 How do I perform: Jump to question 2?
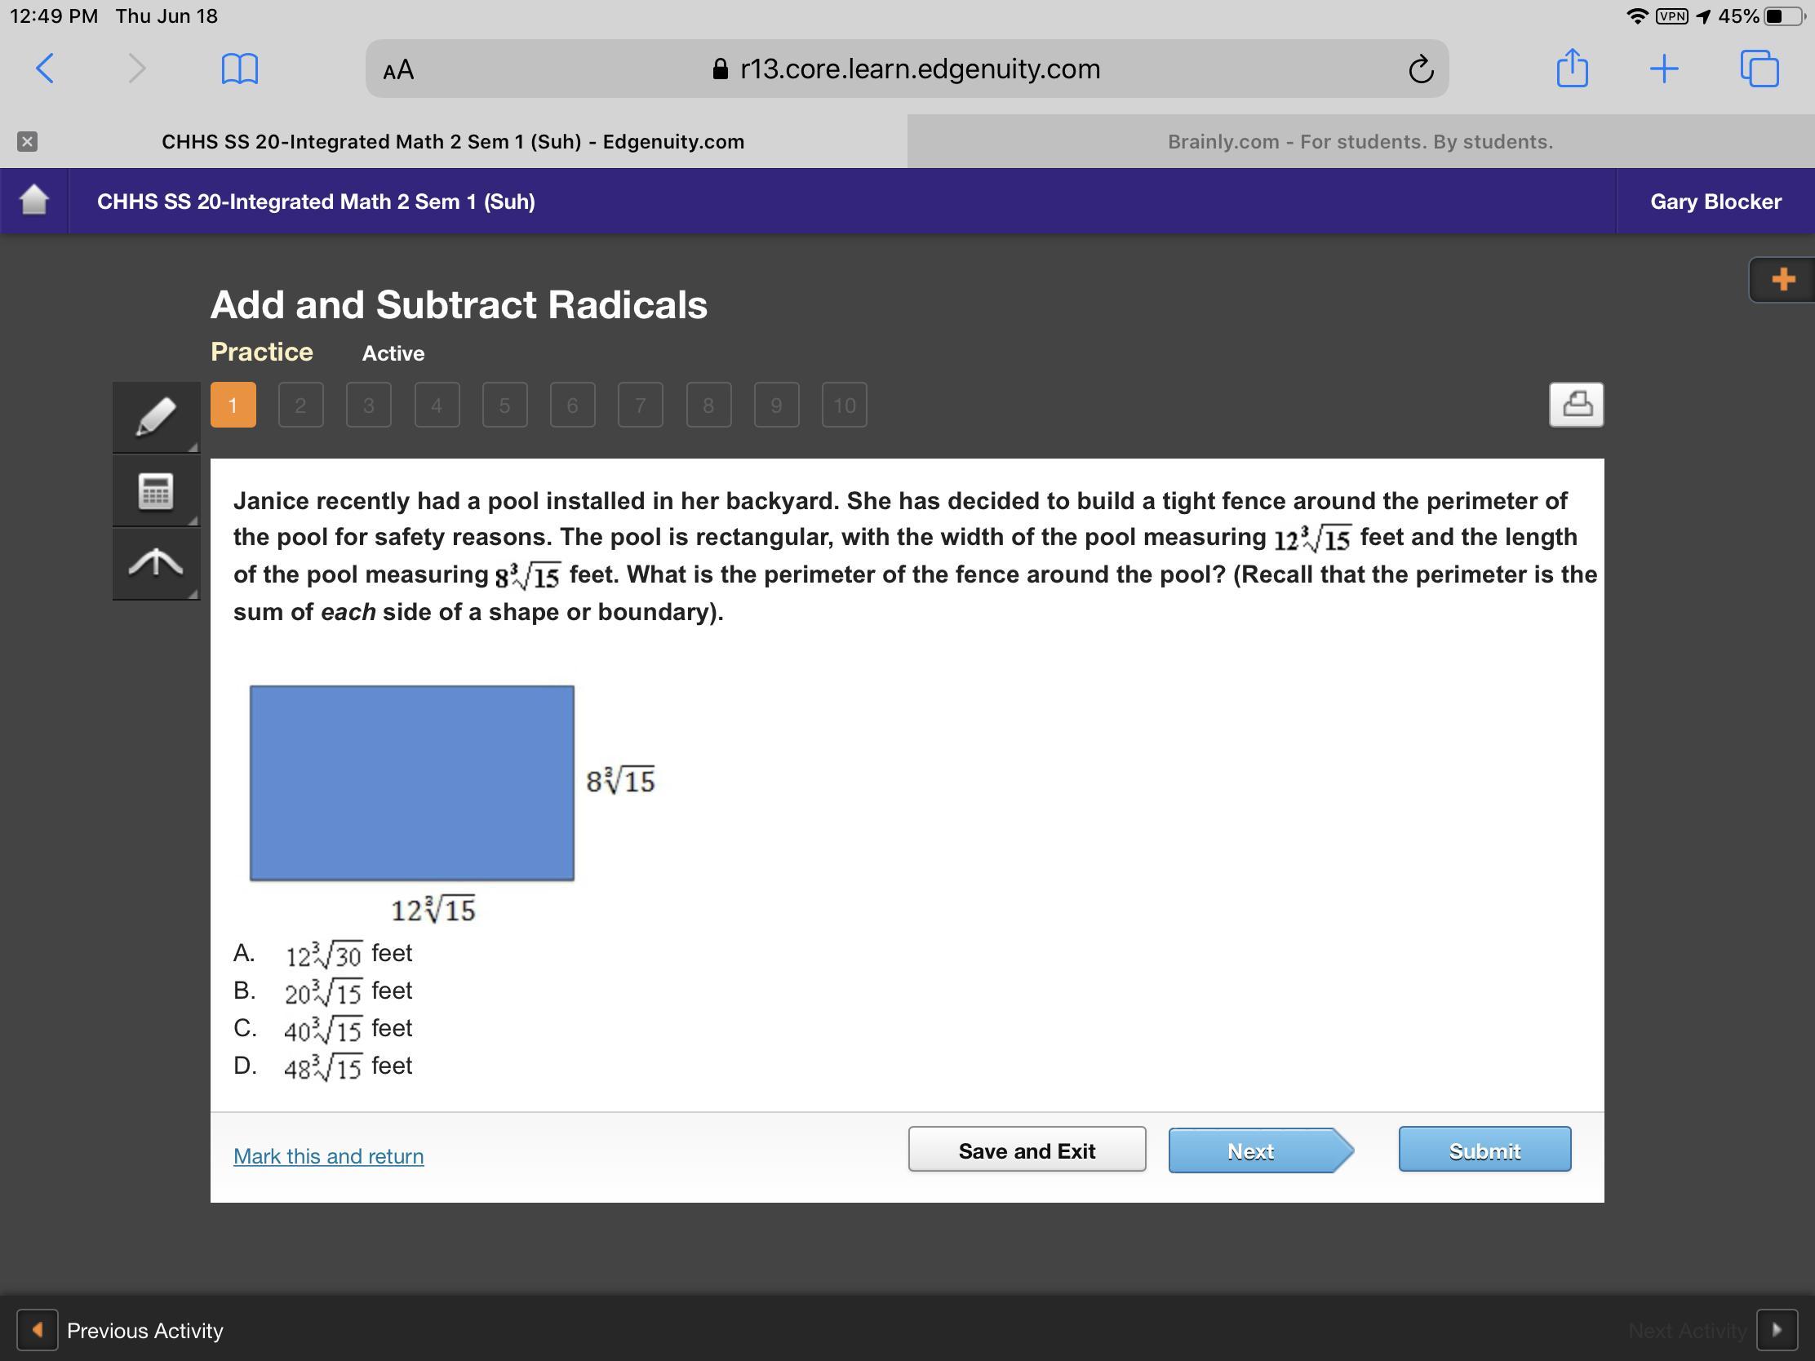pos(300,406)
